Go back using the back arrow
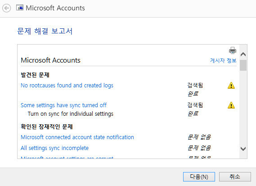 (x=7, y=8)
